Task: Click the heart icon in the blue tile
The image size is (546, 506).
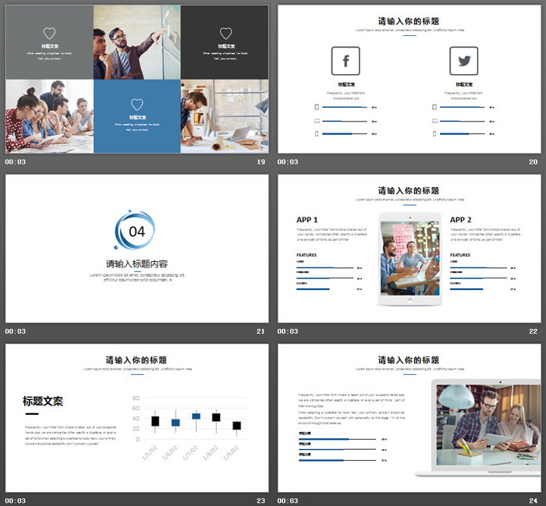Action: pos(136,104)
